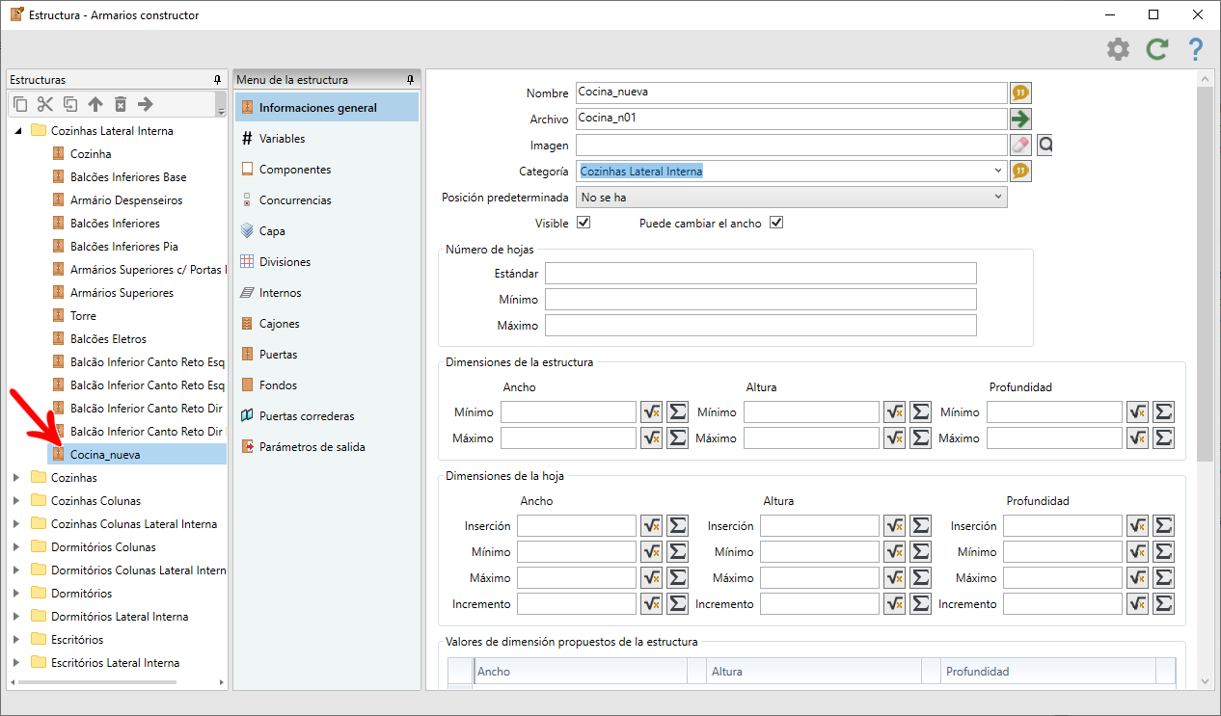1221x716 pixels.
Task: Open formula editor for structure Altura Mínimo
Action: pyautogui.click(x=895, y=411)
